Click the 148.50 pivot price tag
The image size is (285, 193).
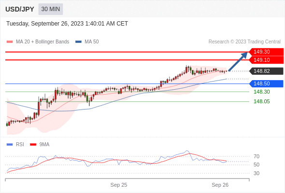tap(266, 83)
